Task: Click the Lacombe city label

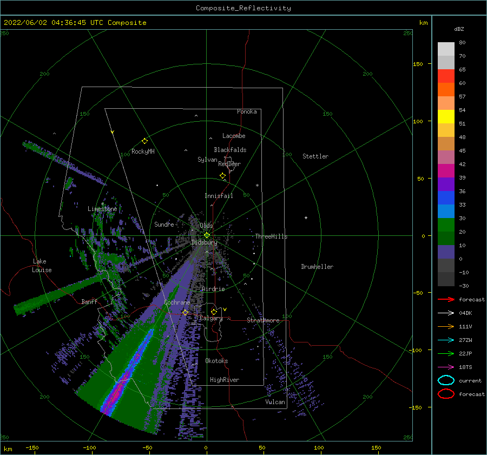Action: point(234,136)
